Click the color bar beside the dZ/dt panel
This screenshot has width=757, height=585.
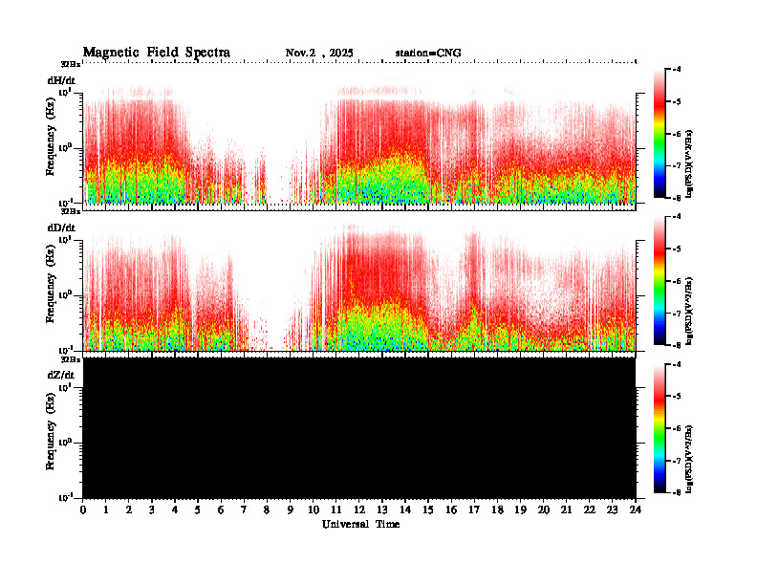pos(659,428)
